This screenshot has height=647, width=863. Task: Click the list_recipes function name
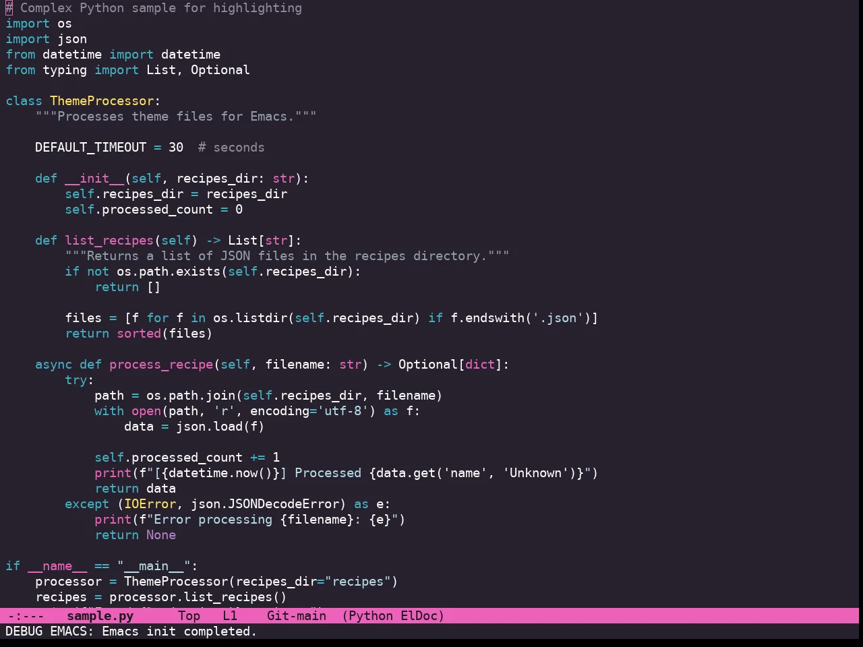click(109, 241)
